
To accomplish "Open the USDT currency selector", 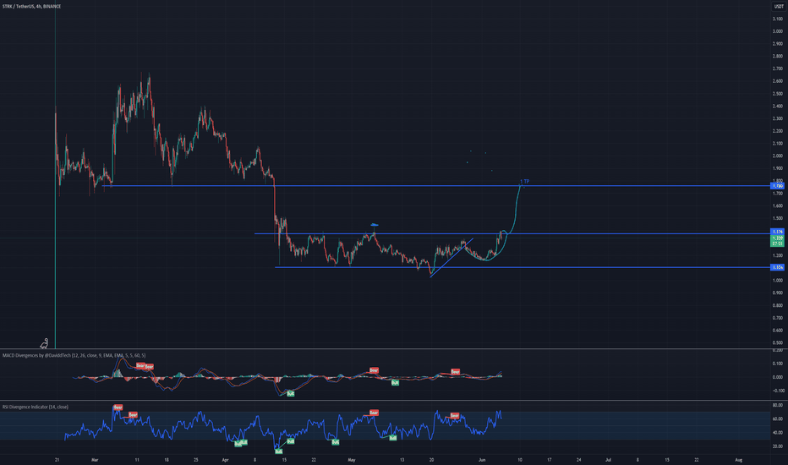I will [779, 6].
